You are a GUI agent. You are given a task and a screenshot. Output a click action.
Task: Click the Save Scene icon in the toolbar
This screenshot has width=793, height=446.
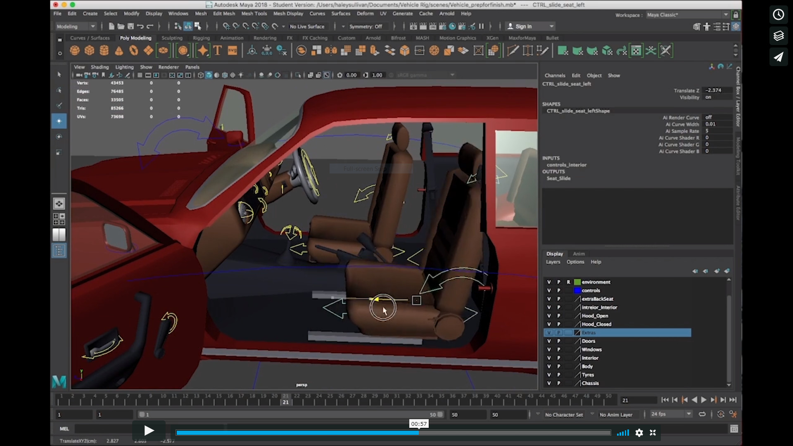[x=131, y=26]
